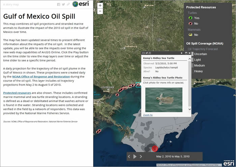Click the yellow Mammals No legend symbol

tap(190, 35)
